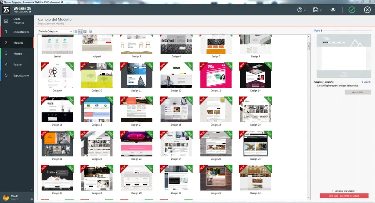Pick the Design 15 template
Screen dimensions: 375x203
(x=57, y=110)
